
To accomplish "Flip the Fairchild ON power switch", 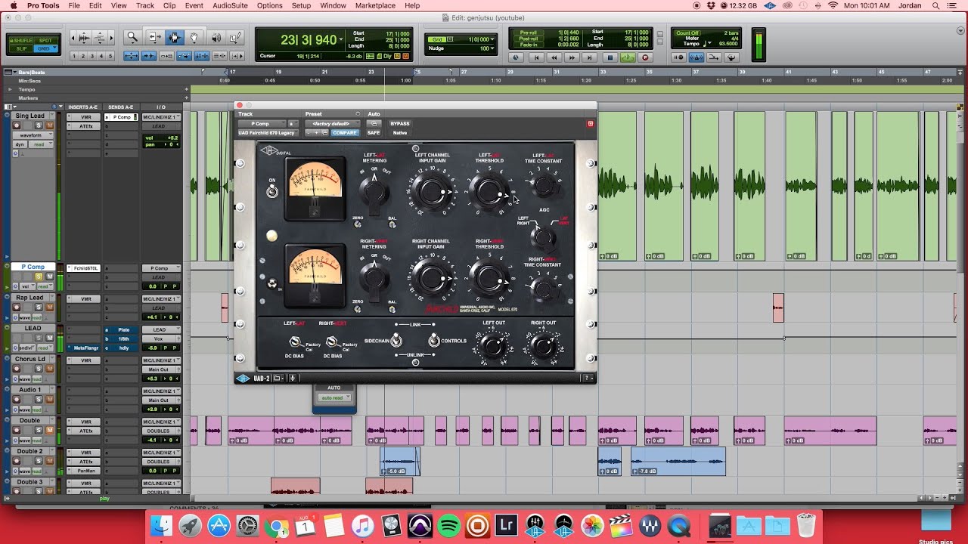I will (272, 191).
